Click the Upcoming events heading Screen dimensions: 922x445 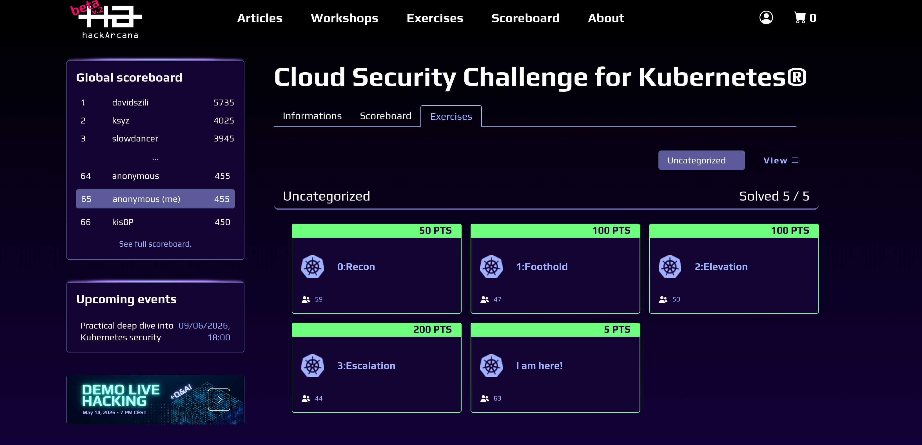126,299
